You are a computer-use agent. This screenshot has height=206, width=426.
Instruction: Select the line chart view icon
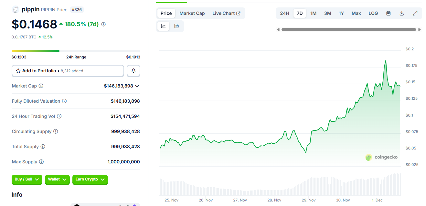click(163, 26)
